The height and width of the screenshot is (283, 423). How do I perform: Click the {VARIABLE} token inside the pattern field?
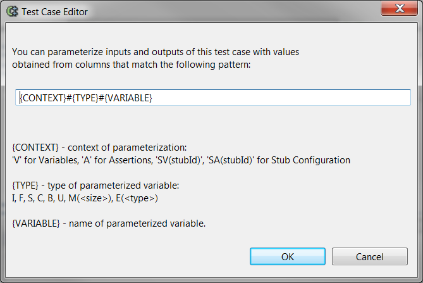(x=128, y=97)
